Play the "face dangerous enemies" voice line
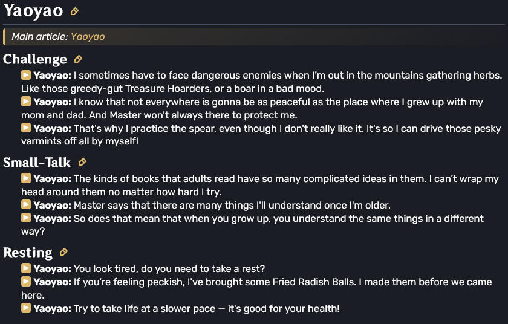508x324 pixels. tap(26, 76)
